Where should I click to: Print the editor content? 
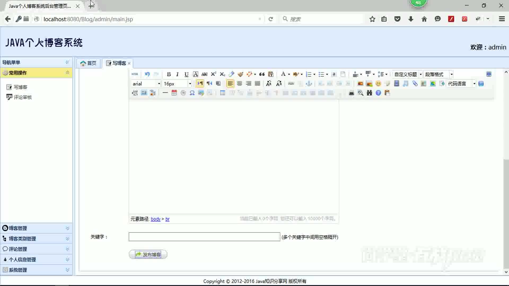(x=352, y=93)
